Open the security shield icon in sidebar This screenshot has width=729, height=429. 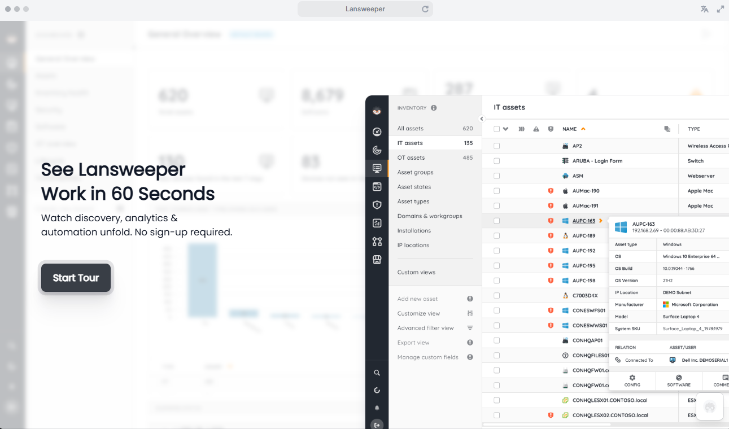coord(377,205)
